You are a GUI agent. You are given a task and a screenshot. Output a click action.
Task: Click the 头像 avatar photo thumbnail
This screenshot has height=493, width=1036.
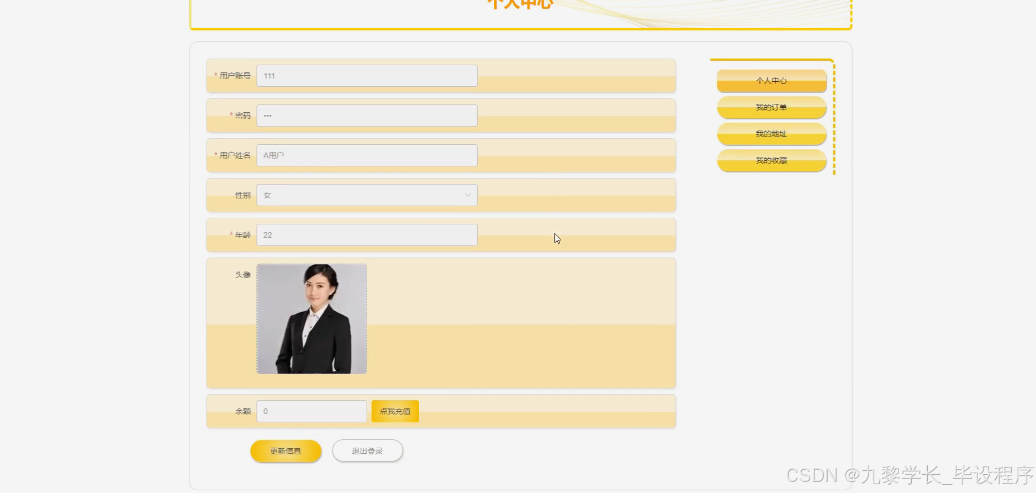coord(311,319)
